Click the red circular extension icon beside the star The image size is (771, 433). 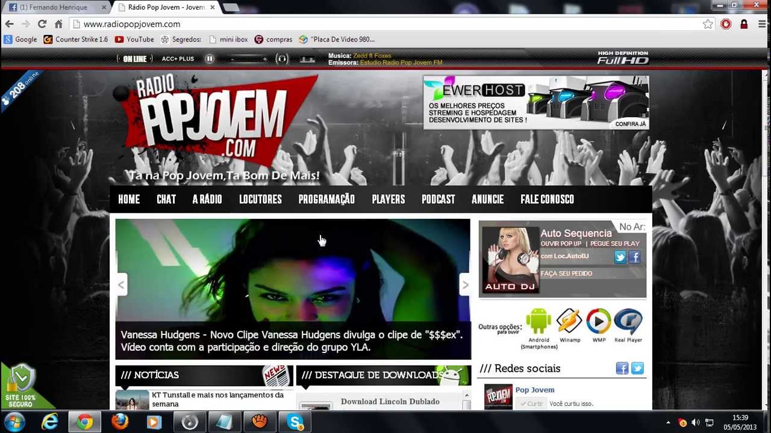coord(726,24)
